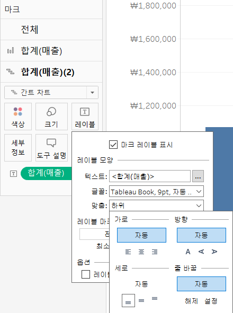Screen dimensions: 233x313
Task: Select the 전체 marks section
Action: [51, 30]
